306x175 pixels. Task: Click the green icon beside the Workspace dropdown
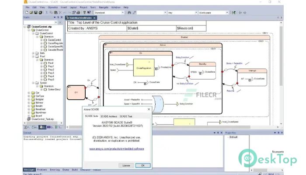[233, 13]
